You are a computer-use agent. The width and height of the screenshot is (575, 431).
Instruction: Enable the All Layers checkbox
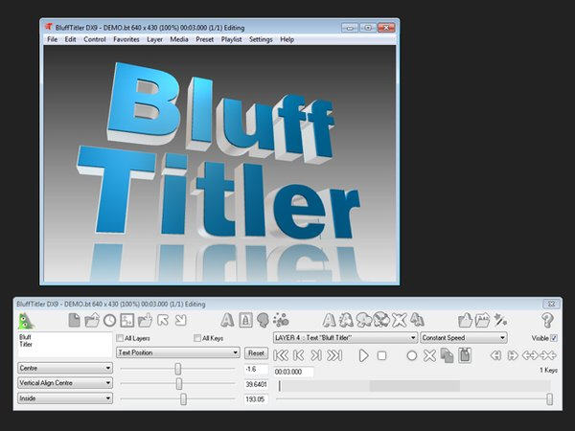(120, 338)
